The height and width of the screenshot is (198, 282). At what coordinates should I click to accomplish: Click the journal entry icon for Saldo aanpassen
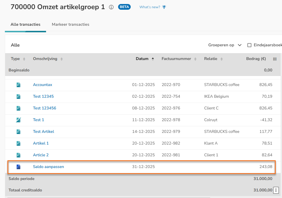coord(19,167)
